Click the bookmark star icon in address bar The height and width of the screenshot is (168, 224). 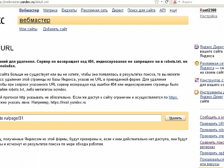157,2
